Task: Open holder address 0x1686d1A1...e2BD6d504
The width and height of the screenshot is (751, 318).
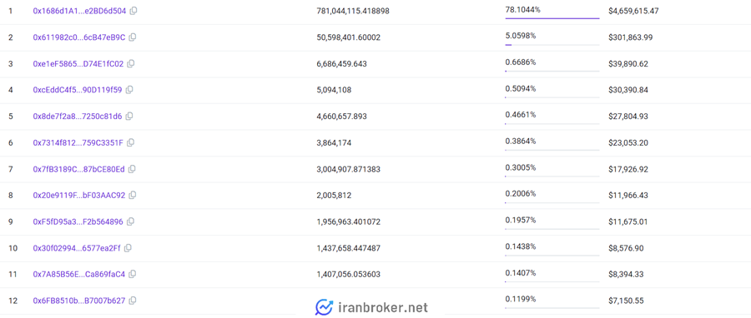Action: point(79,11)
